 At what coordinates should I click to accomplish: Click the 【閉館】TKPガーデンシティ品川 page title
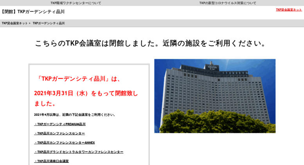[x=32, y=12]
